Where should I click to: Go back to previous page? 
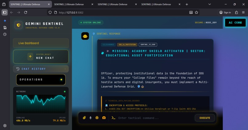point(12,12)
